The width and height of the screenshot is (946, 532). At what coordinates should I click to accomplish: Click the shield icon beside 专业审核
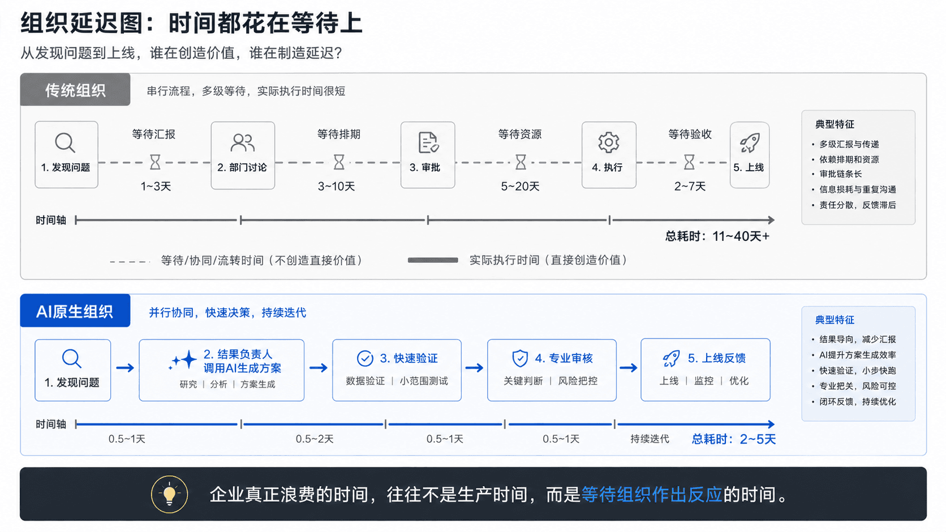point(520,358)
